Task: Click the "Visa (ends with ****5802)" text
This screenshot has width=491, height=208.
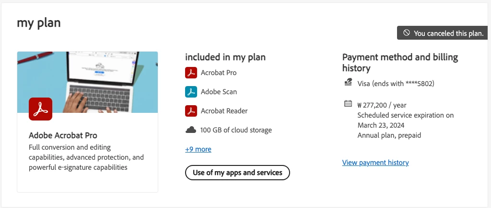Action: [396, 83]
